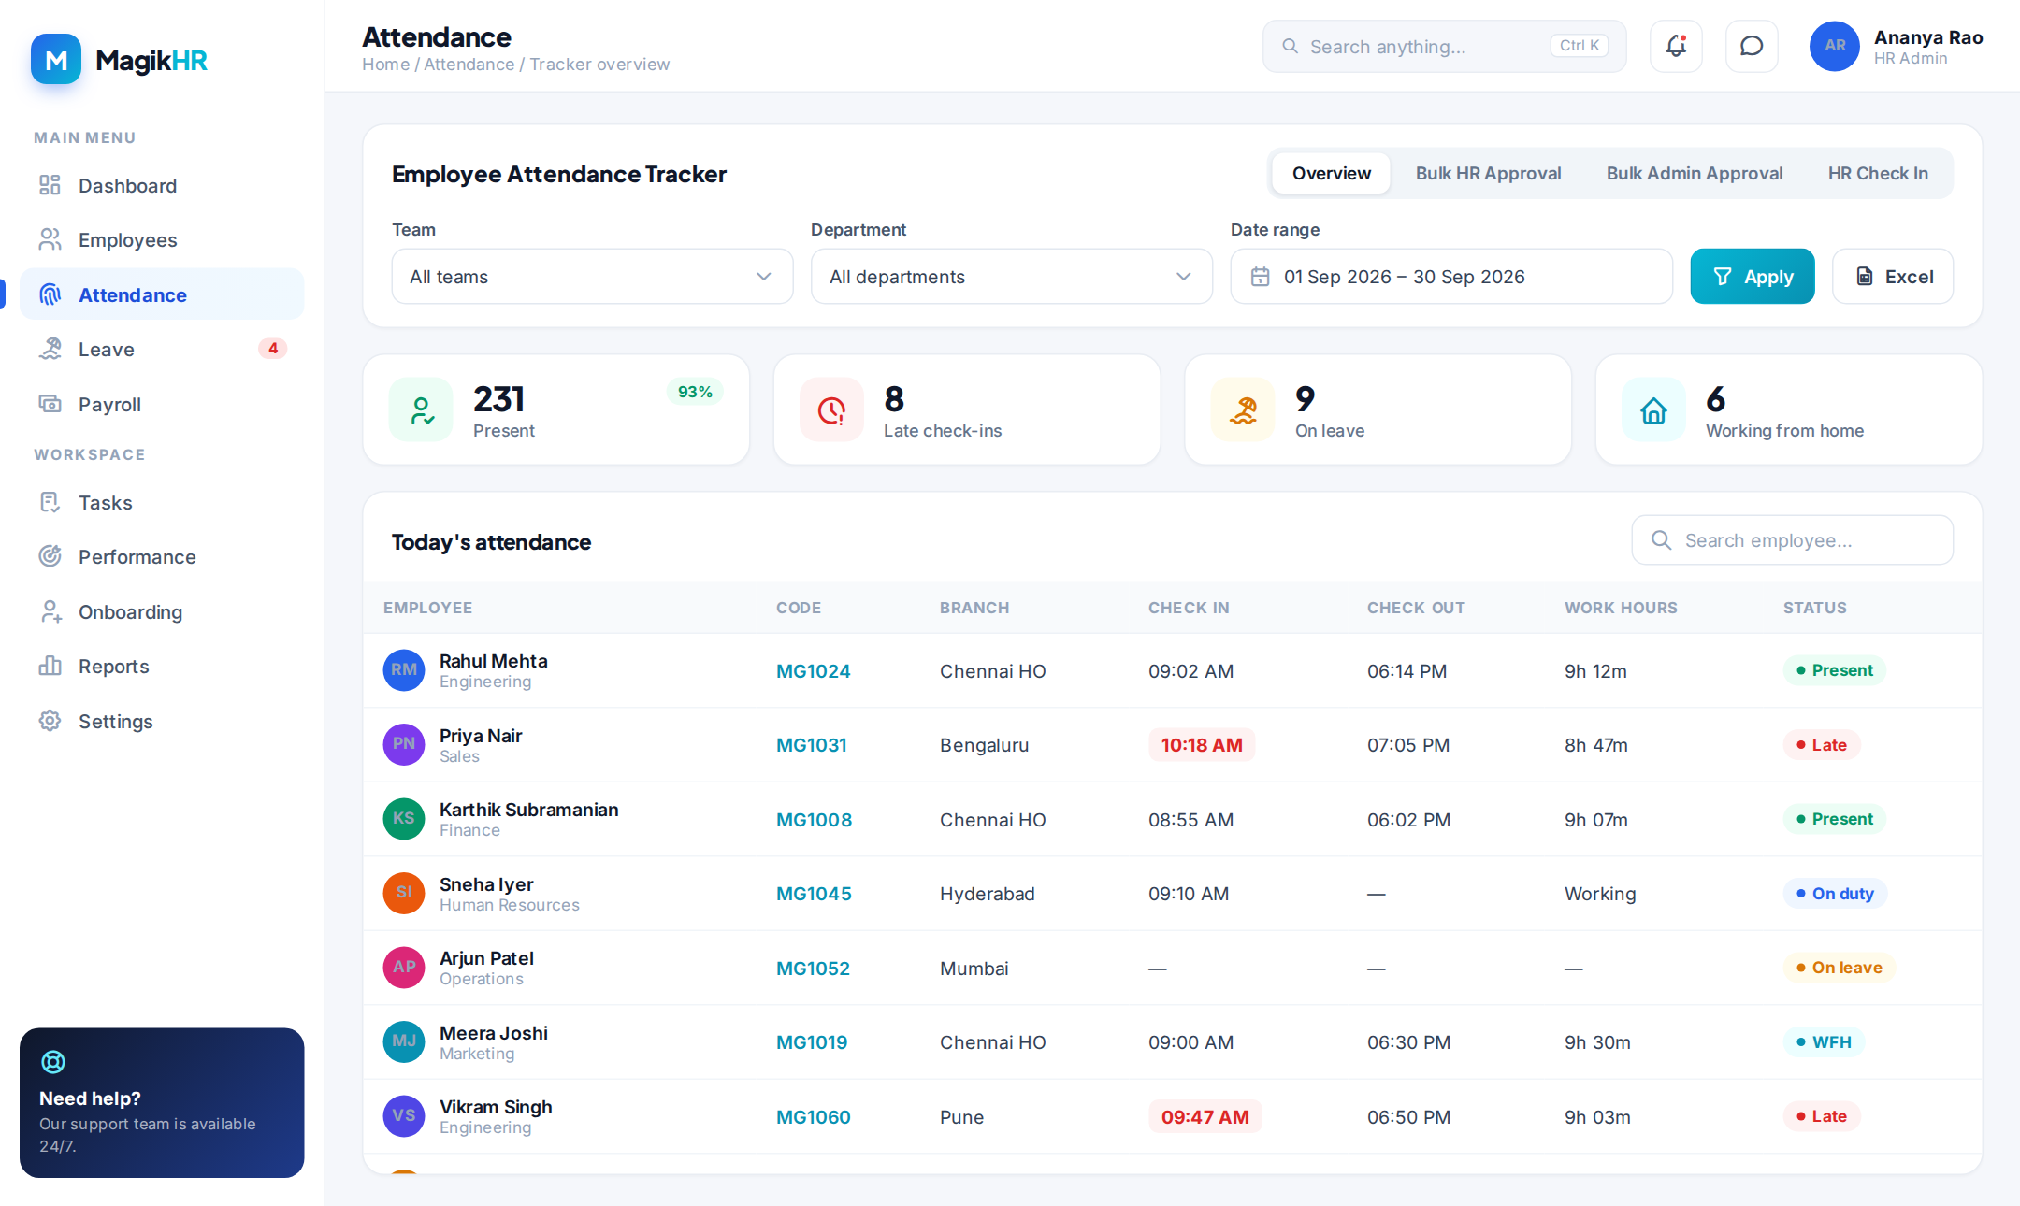Open the Bulk Admin Approval tab
This screenshot has width=2020, height=1206.
1695,173
